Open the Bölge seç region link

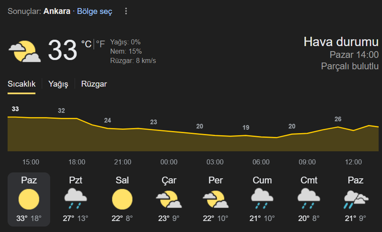(94, 11)
